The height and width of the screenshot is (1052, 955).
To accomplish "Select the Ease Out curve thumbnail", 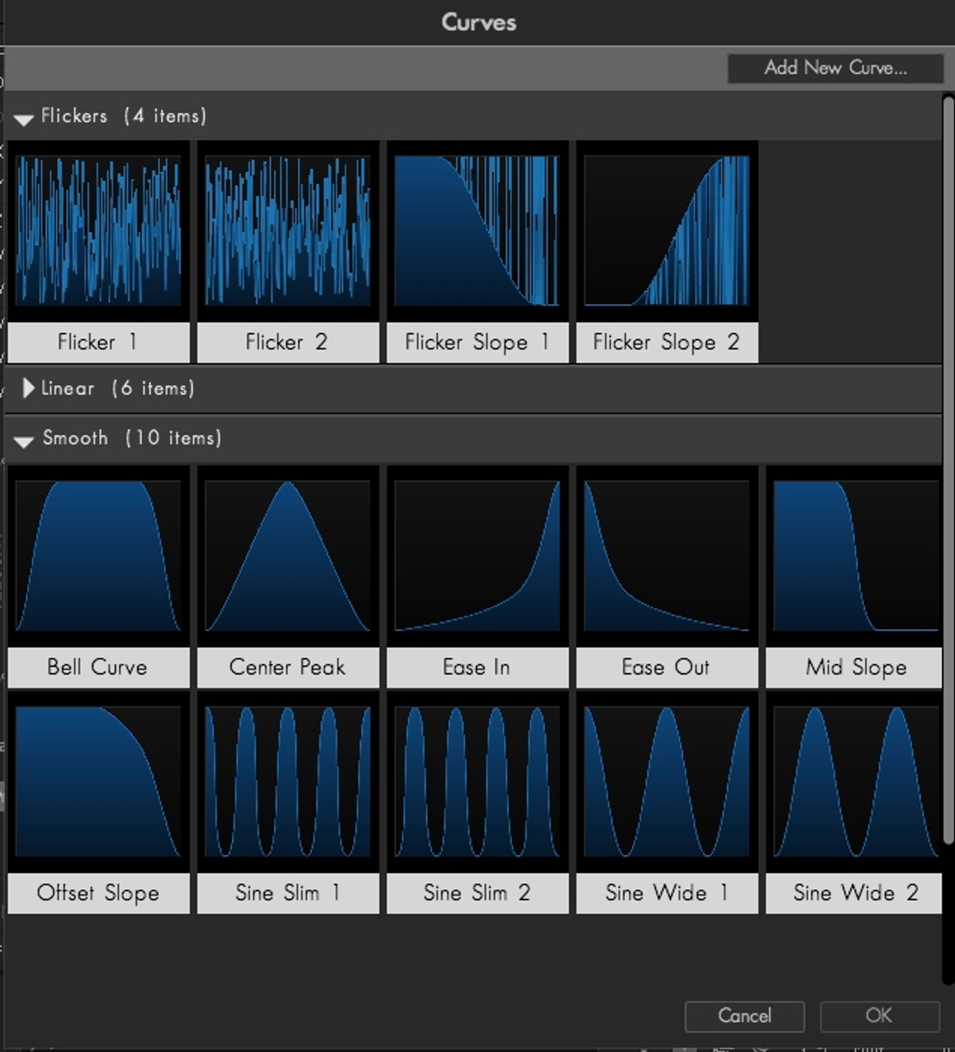I will click(667, 556).
